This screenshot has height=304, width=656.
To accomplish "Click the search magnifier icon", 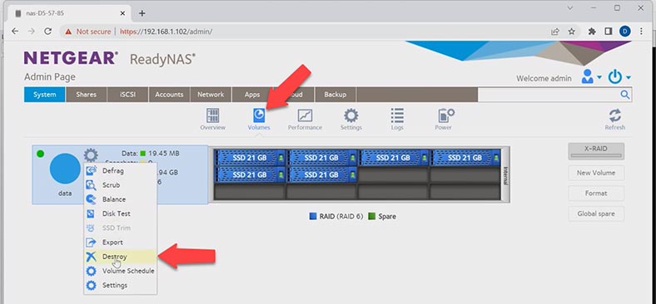I will [625, 95].
